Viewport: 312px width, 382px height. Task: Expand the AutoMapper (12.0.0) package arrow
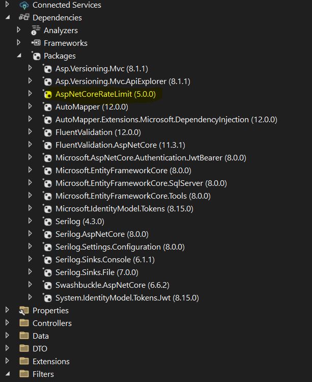31,107
